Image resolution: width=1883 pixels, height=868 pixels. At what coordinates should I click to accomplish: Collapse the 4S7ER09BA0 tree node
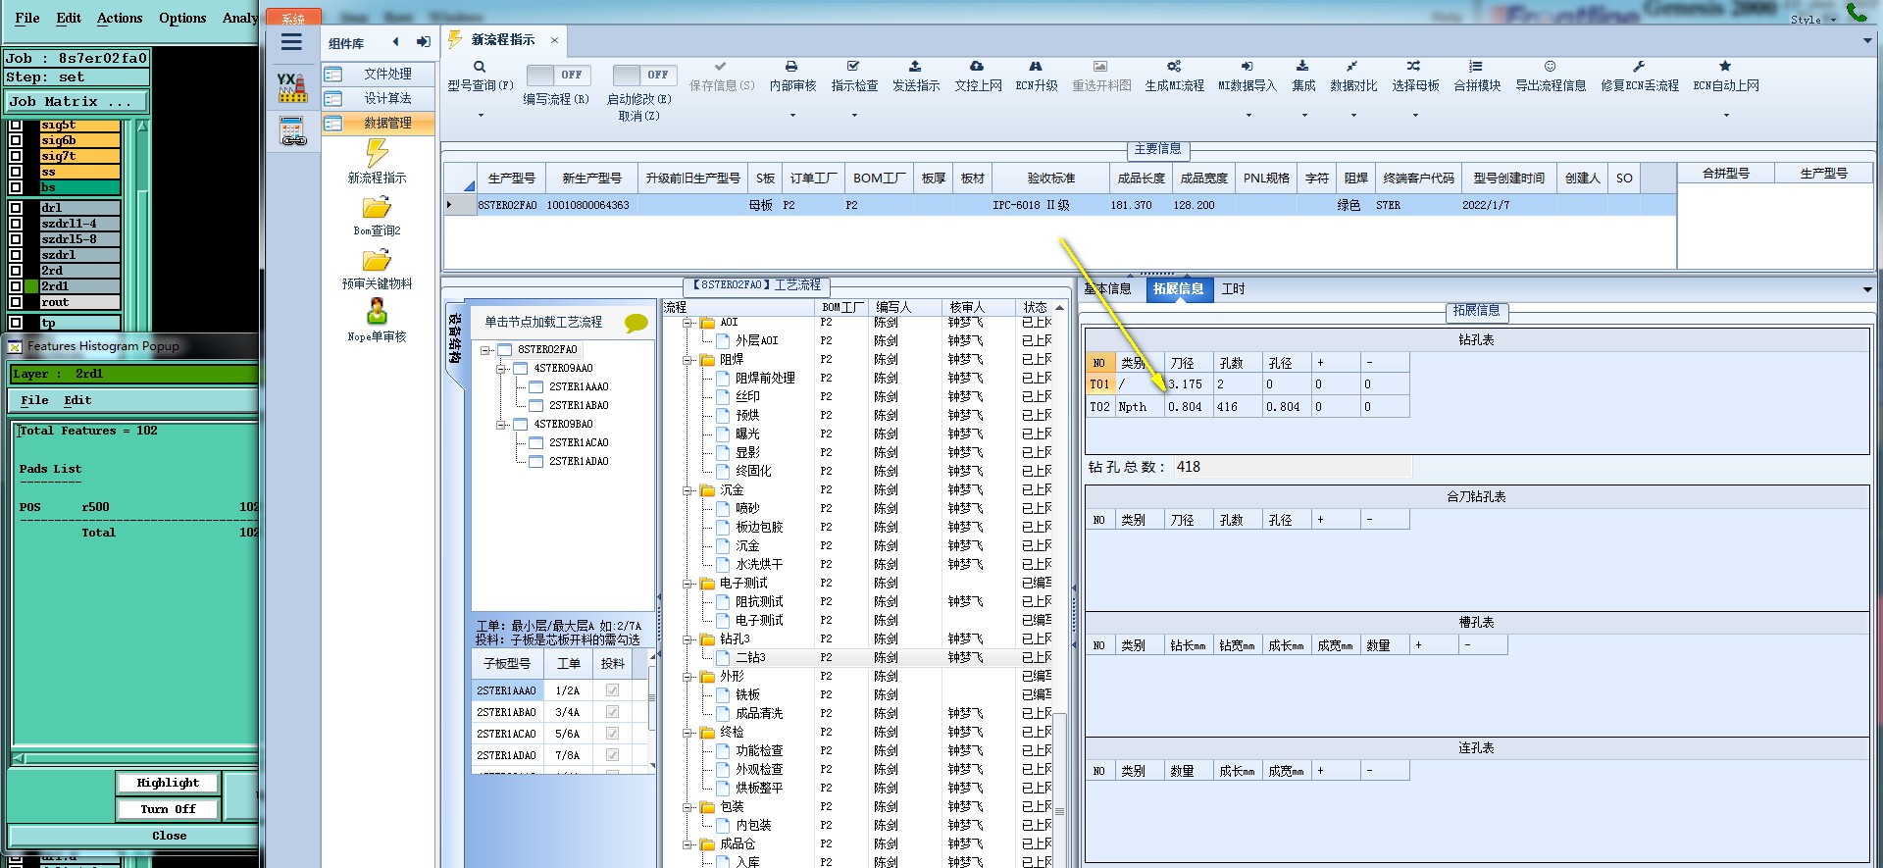pyautogui.click(x=501, y=425)
